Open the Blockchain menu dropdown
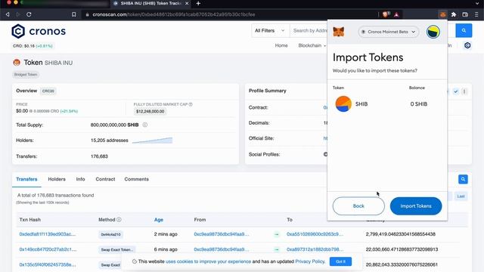 [x=312, y=45]
